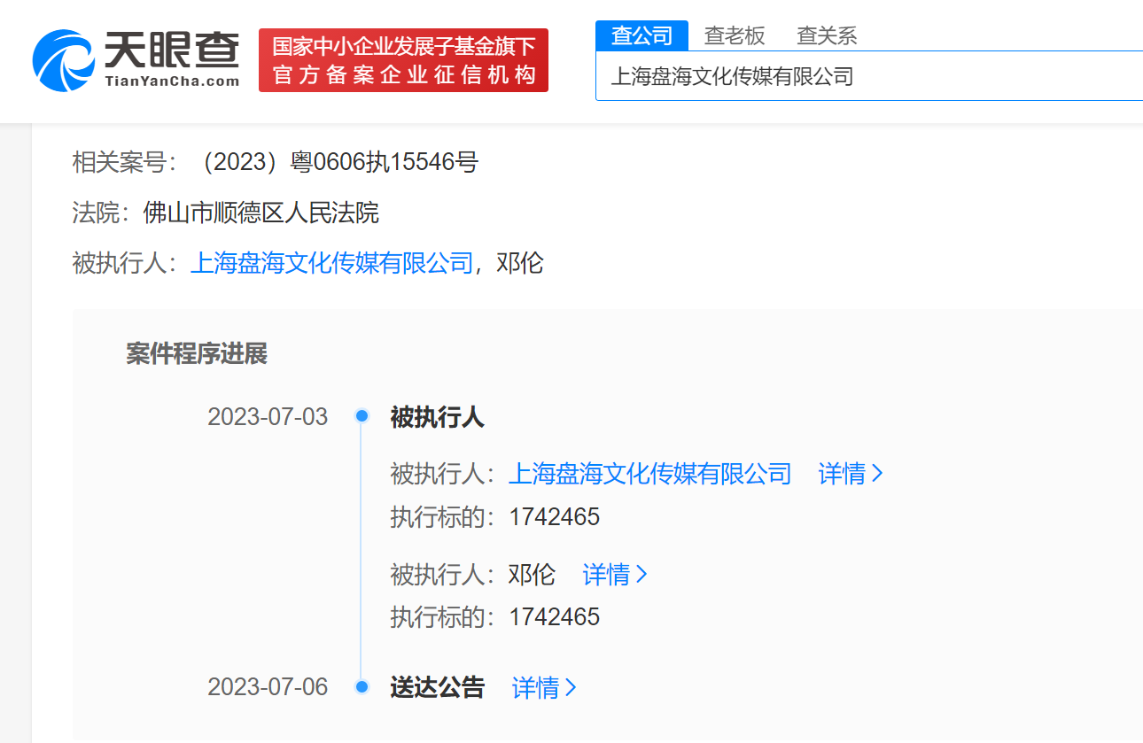Open the company link beside the top 被执行人 label

[332, 263]
